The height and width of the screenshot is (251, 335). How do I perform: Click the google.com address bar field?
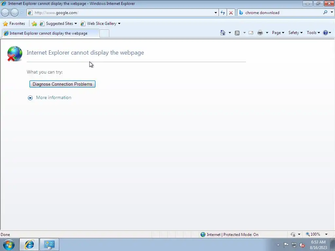pos(123,13)
